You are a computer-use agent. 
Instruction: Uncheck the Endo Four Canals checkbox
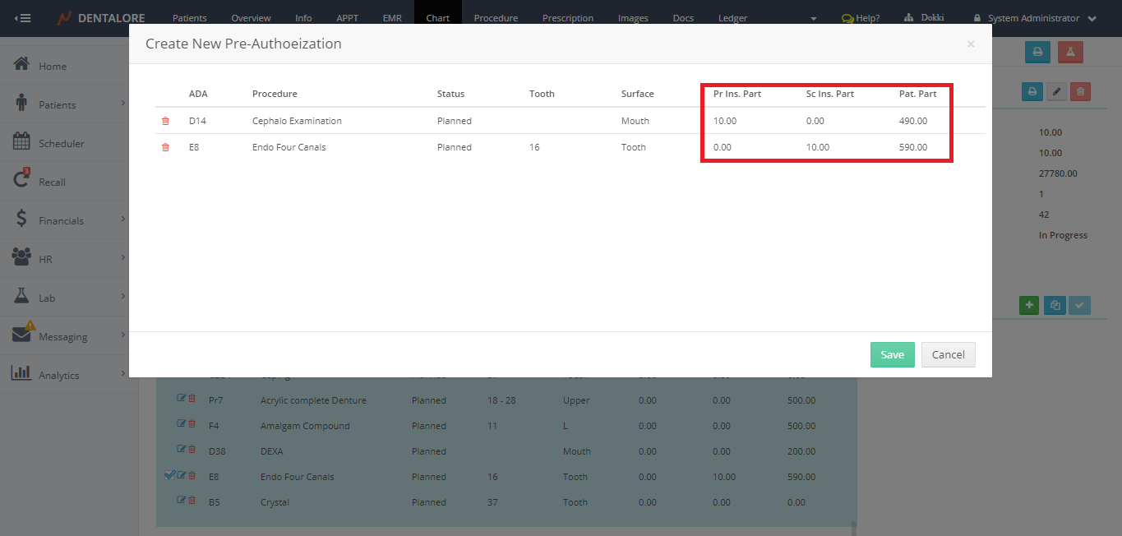(x=169, y=475)
